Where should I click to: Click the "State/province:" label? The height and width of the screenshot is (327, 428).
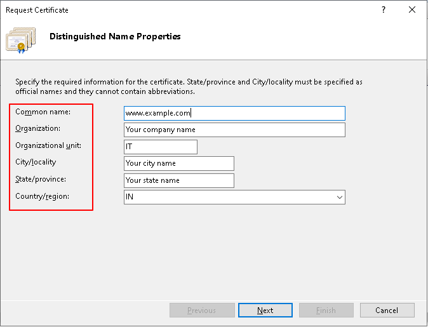point(41,180)
